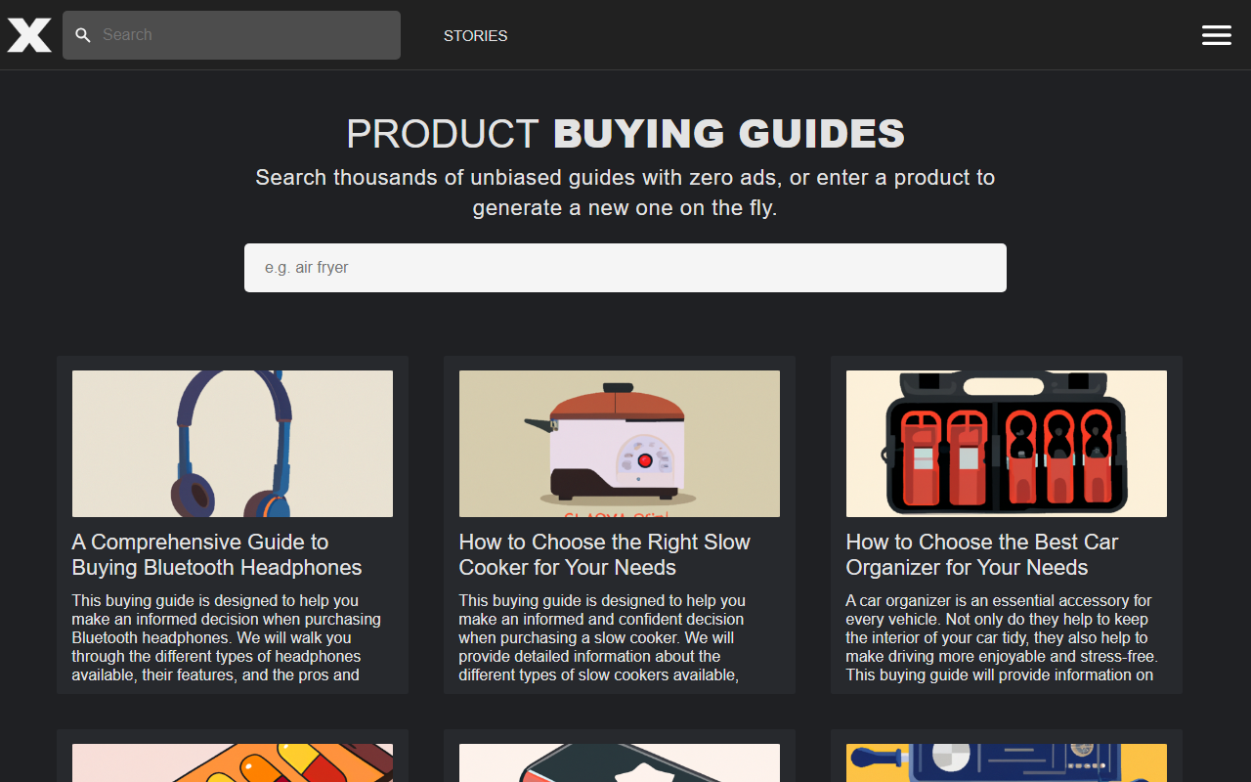The image size is (1251, 782).
Task: Open the second-row middle guide thumbnail
Action: (x=620, y=763)
